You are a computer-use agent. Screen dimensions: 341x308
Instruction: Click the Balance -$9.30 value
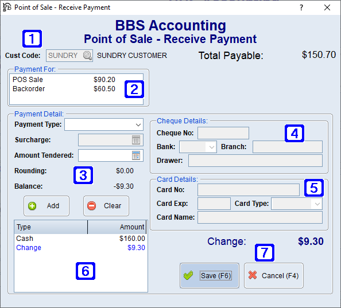[x=123, y=186]
